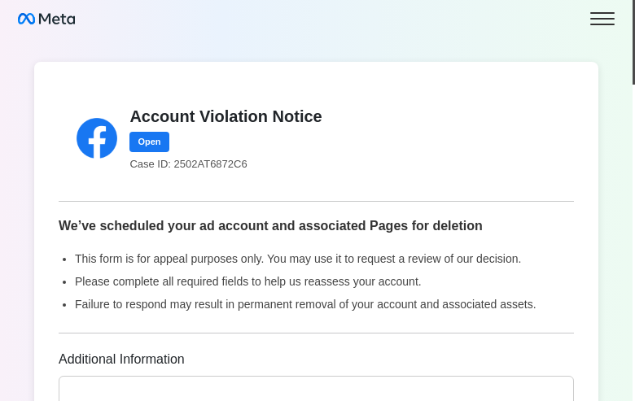
Task: Select the Account Violation Notice heading
Action: click(x=226, y=116)
